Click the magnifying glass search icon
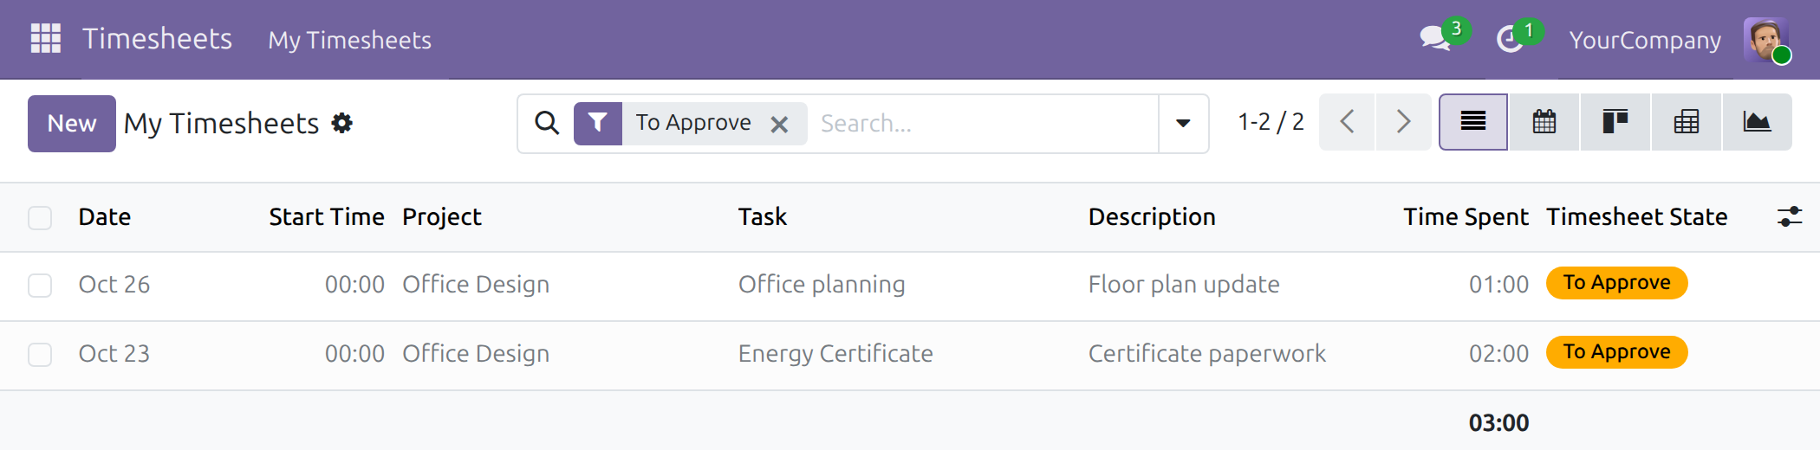This screenshot has width=1820, height=450. pyautogui.click(x=547, y=123)
